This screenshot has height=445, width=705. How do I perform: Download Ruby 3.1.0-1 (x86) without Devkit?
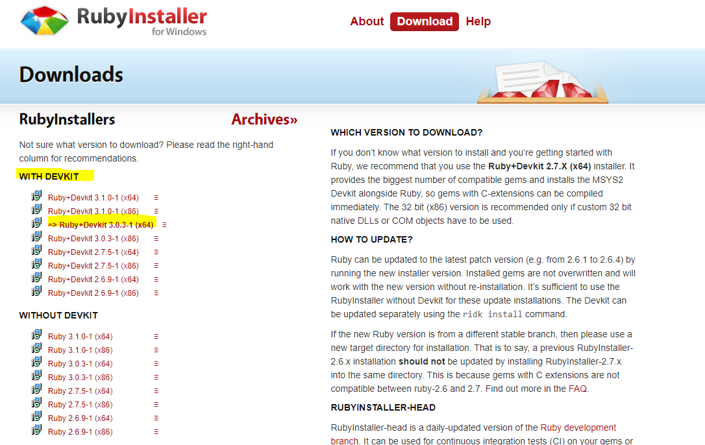(80, 350)
